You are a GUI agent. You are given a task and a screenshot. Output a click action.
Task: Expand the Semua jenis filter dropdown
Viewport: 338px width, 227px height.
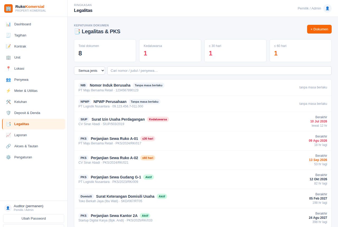click(x=90, y=70)
